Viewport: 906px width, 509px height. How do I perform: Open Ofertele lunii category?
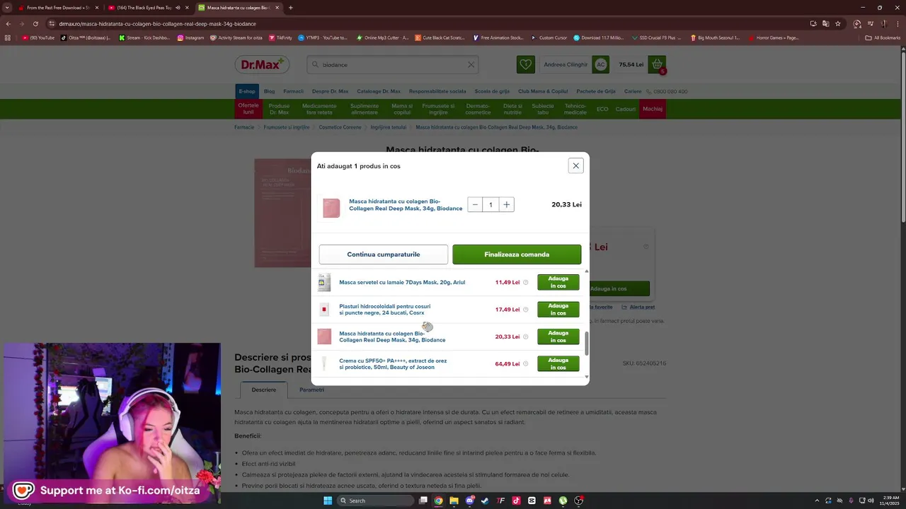(248, 109)
